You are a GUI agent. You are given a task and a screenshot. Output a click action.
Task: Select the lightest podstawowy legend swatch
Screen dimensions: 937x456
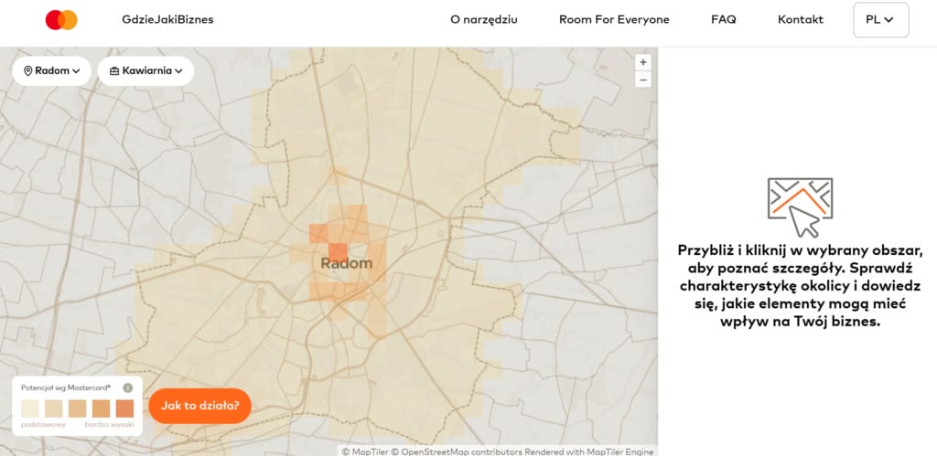[x=30, y=408]
